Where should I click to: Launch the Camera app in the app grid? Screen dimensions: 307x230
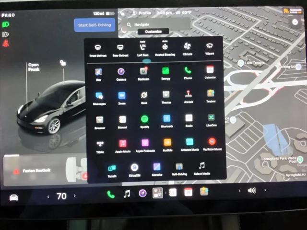(121, 74)
